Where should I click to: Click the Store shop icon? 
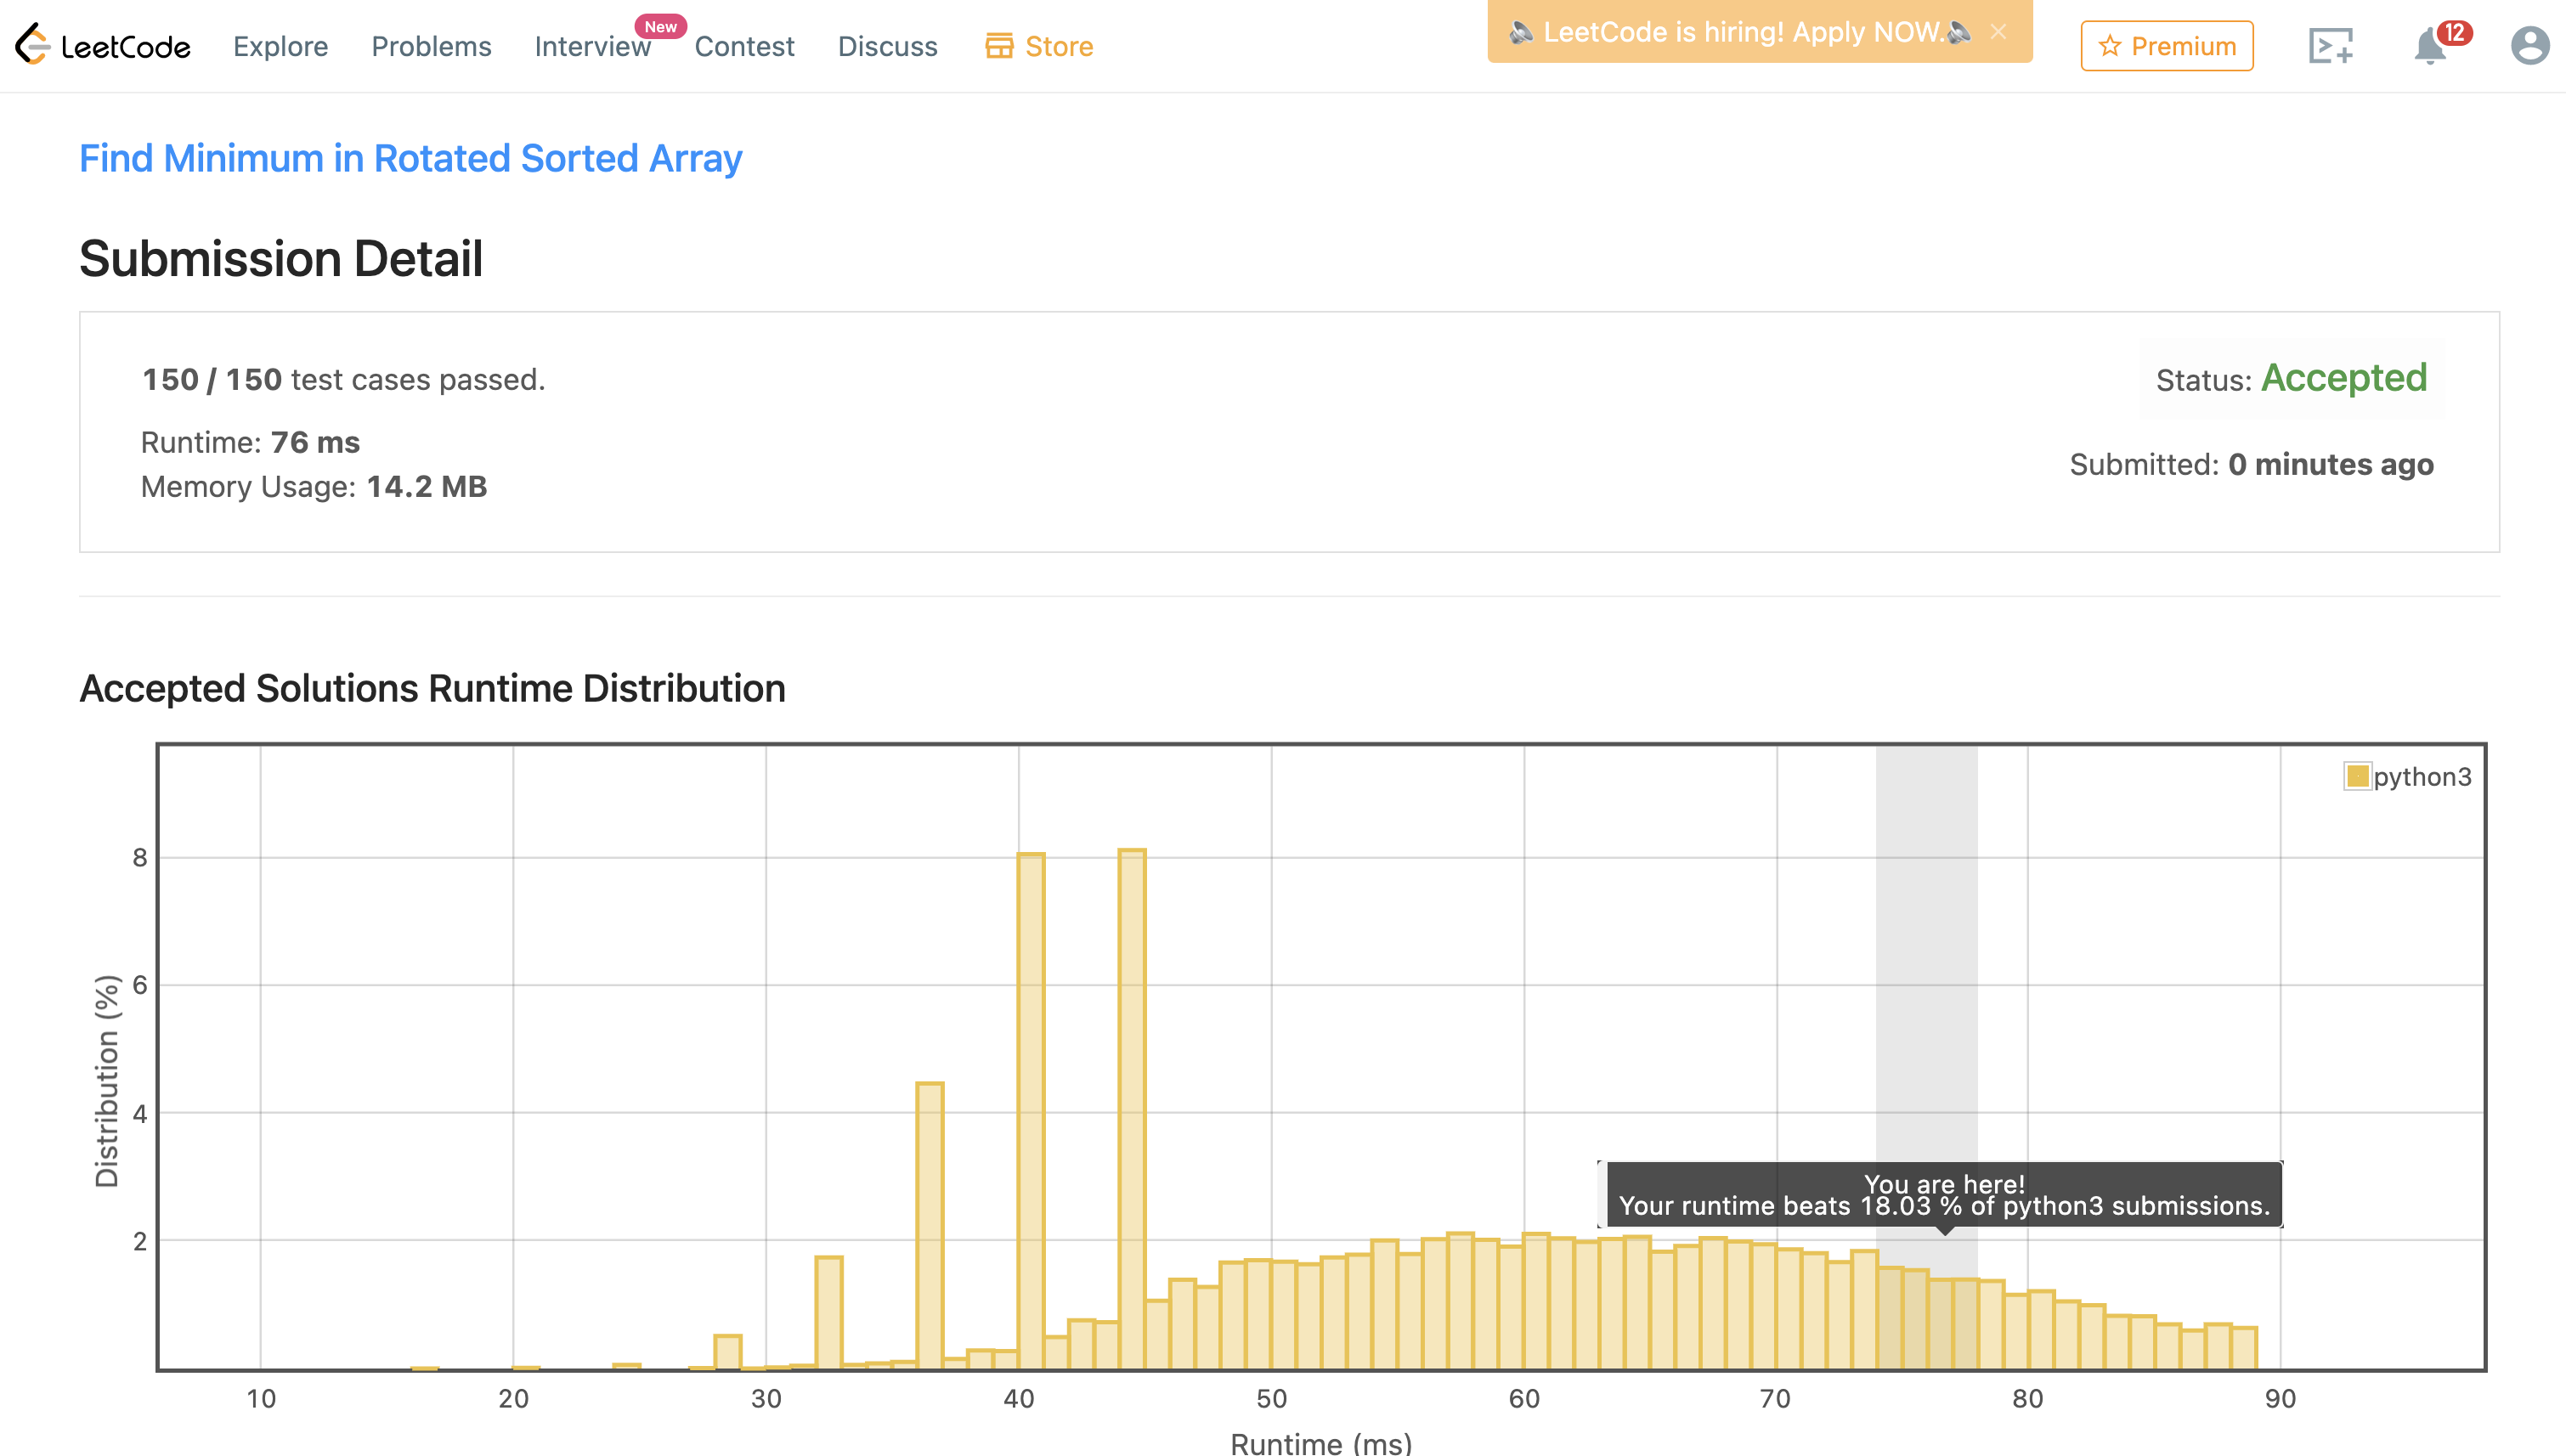(998, 46)
